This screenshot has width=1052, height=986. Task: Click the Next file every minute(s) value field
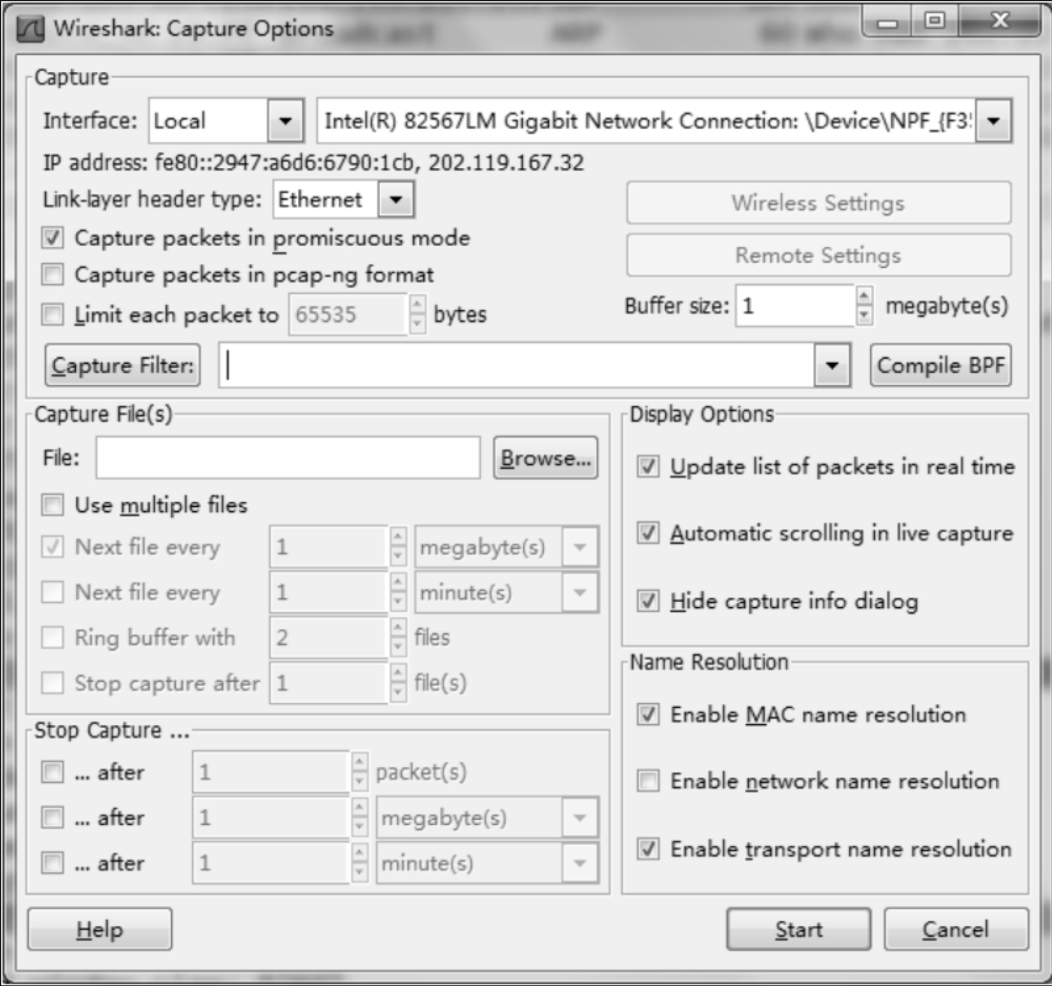pos(329,592)
